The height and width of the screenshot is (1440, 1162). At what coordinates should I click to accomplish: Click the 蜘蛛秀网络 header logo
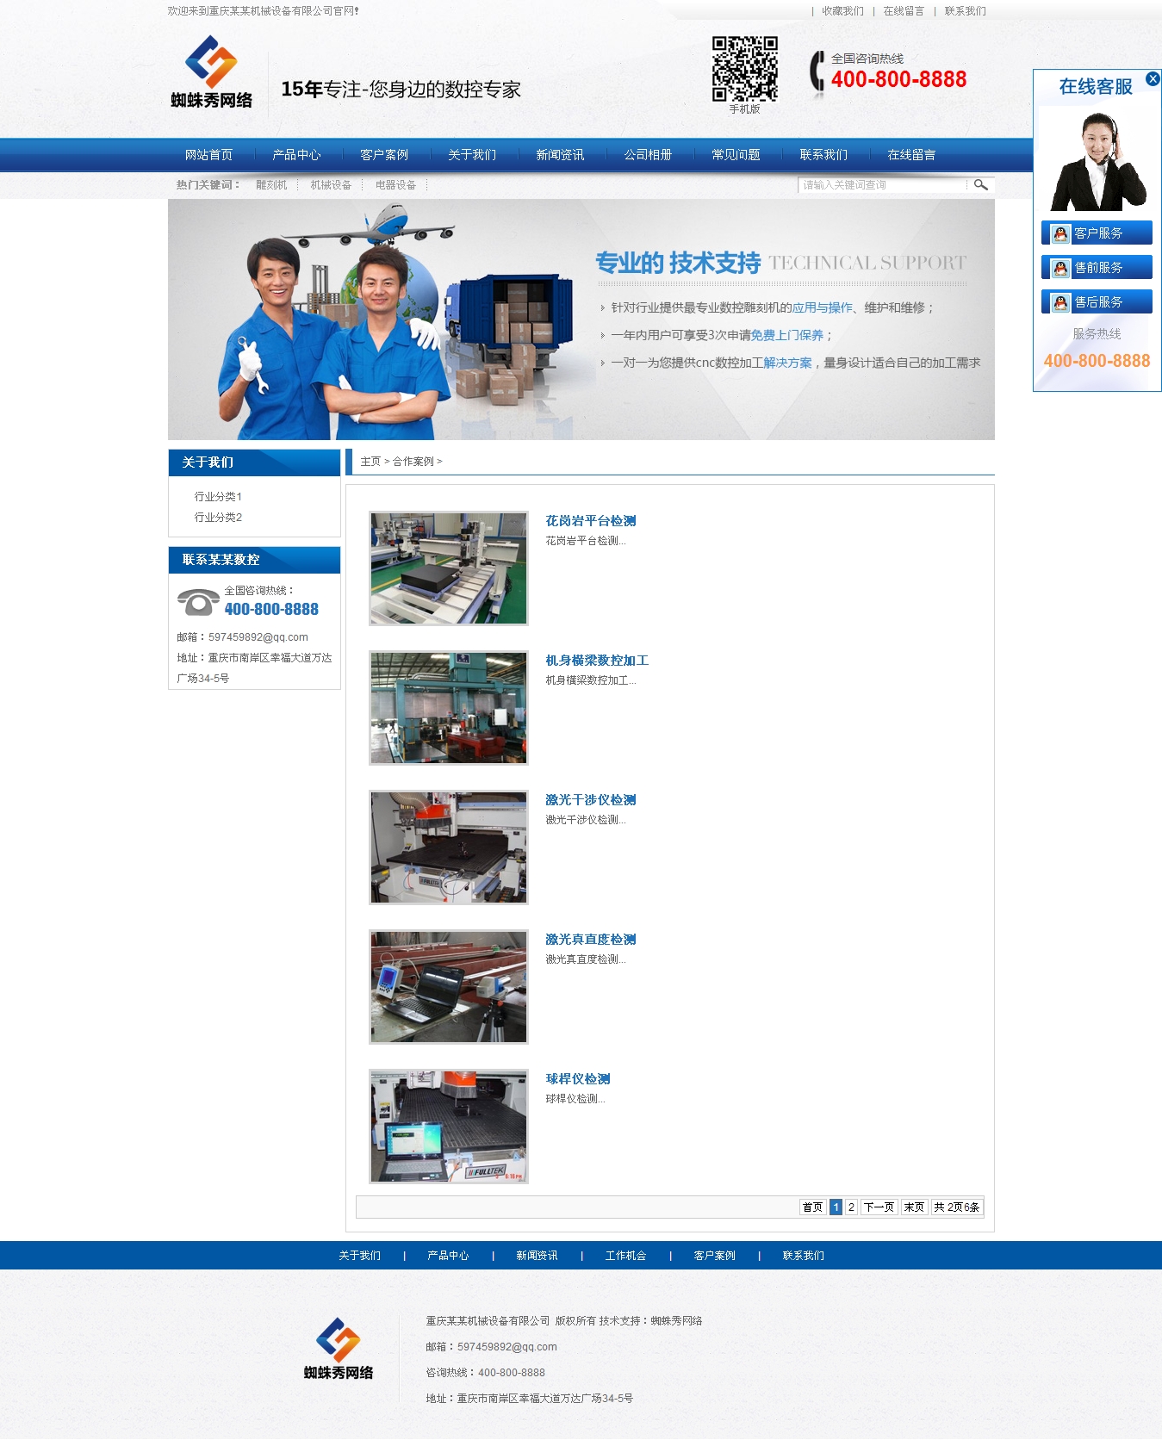[212, 73]
